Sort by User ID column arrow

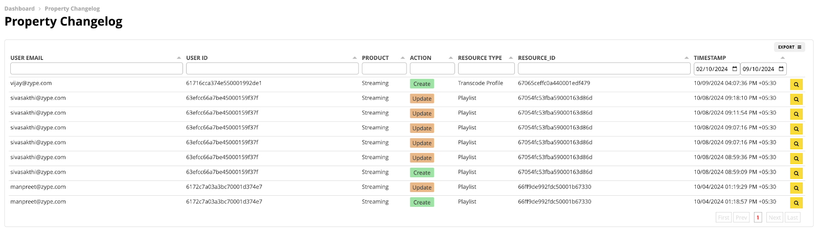pos(355,58)
